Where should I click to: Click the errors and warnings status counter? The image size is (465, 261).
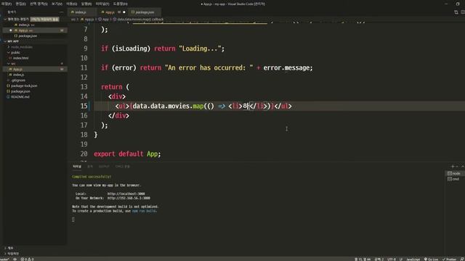click(x=27, y=260)
